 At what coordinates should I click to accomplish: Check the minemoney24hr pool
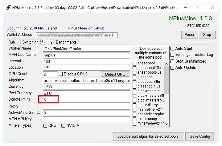[x=134, y=124]
